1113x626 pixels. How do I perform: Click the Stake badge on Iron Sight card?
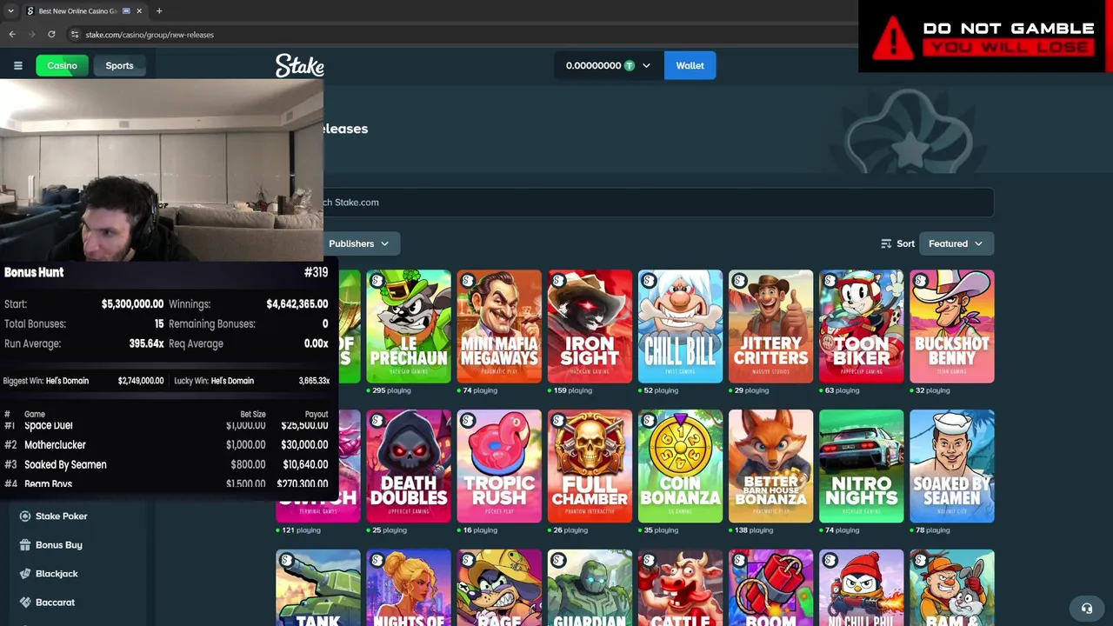(558, 281)
